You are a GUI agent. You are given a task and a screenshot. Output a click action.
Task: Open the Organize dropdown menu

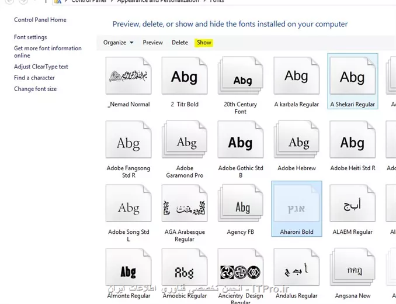[118, 43]
